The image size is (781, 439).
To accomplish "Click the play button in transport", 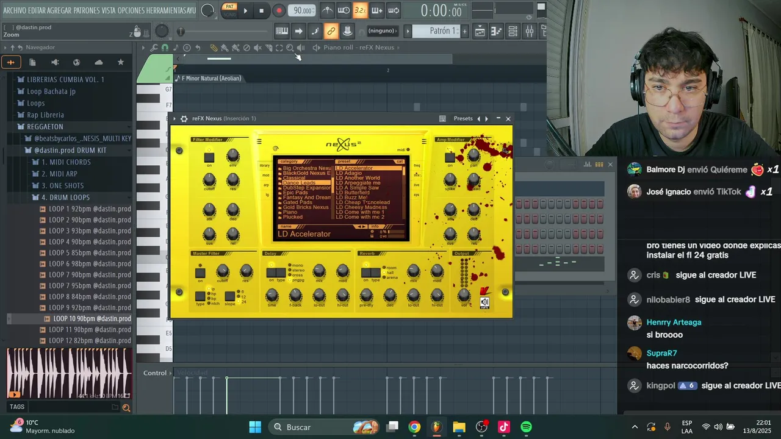I will pos(245,10).
